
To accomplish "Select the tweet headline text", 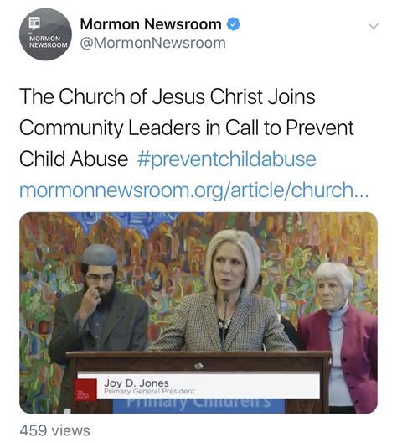I will 187,128.
